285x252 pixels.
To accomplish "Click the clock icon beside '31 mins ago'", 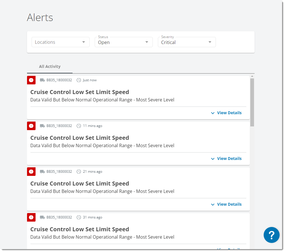I will pyautogui.click(x=79, y=217).
